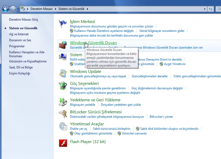Click the search box at the right
Viewport: 221px width, 159px height.
coord(218,9)
